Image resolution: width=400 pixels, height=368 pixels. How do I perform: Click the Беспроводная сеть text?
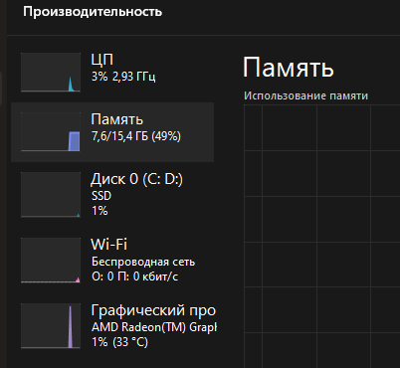point(143,262)
